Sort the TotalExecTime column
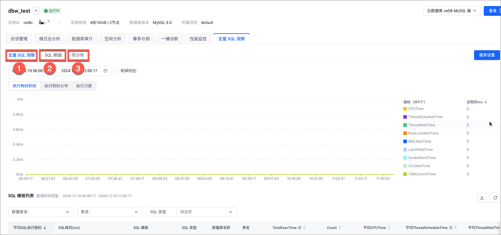The width and height of the screenshot is (501, 235). coord(304,228)
